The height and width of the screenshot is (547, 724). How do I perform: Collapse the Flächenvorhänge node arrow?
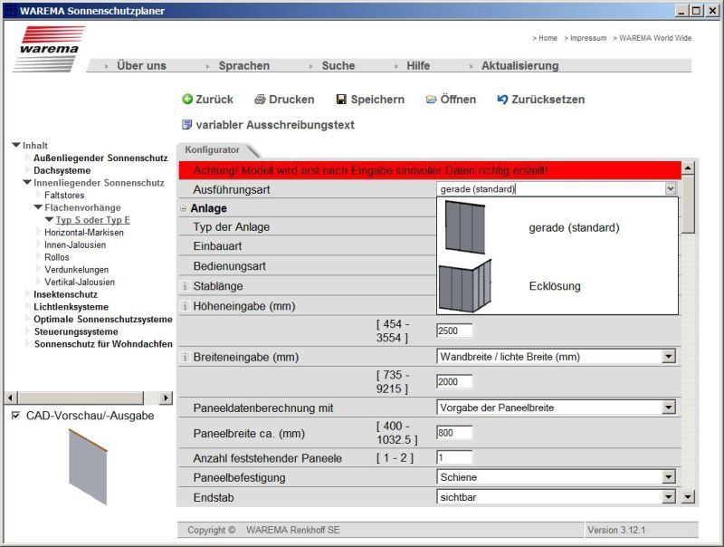click(x=38, y=207)
